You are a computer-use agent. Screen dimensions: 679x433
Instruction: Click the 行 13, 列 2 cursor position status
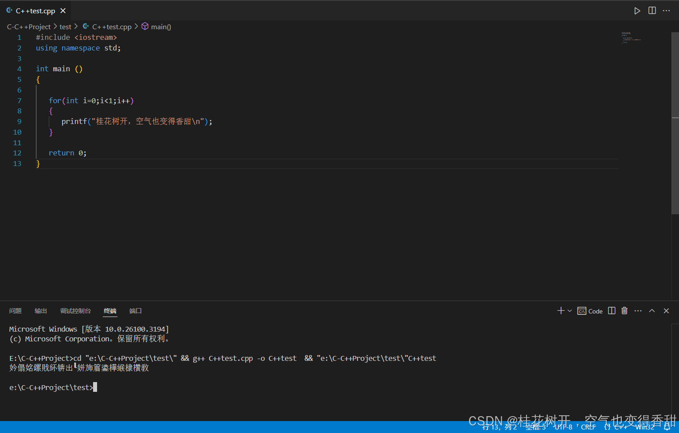[499, 427]
